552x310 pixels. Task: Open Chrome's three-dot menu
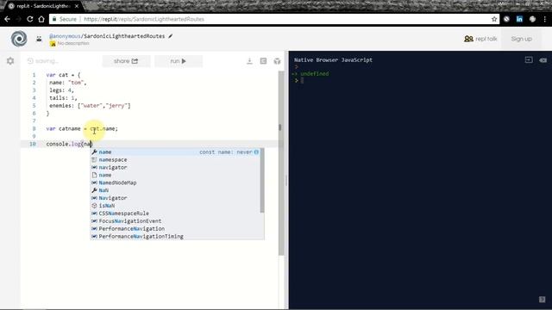pos(544,19)
